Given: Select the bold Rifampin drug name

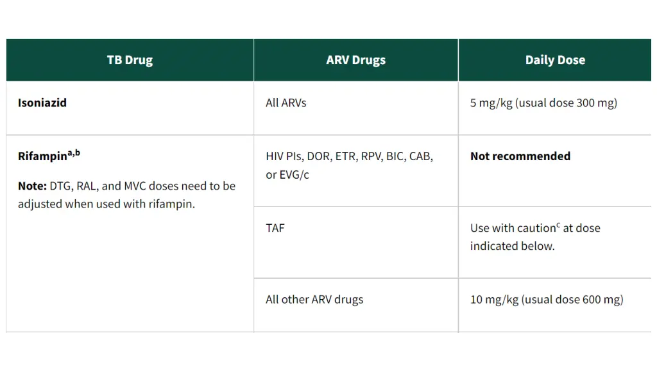Looking at the screenshot, I should coord(42,156).
